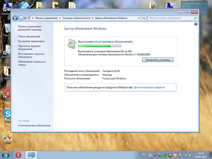This screenshot has width=212, height=159.
Task: Open Просмотр журнала обновлений
Action: pos(29,47)
